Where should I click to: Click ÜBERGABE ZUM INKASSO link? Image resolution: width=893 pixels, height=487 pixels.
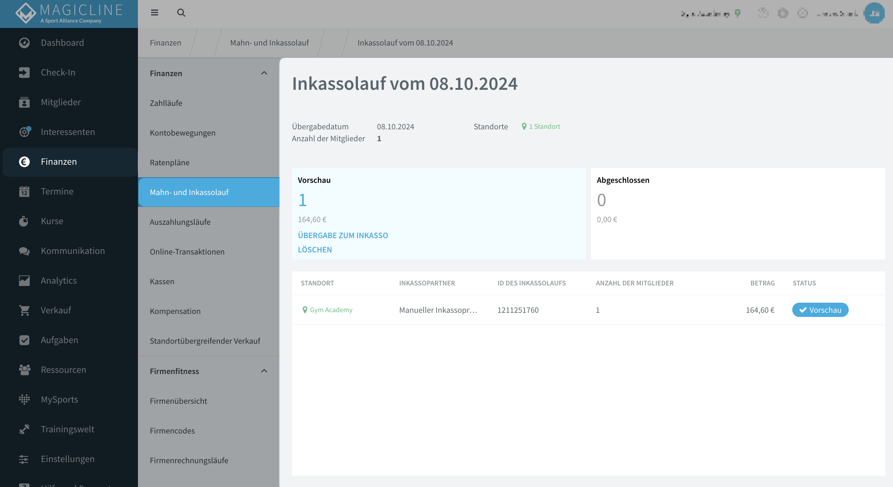(343, 235)
